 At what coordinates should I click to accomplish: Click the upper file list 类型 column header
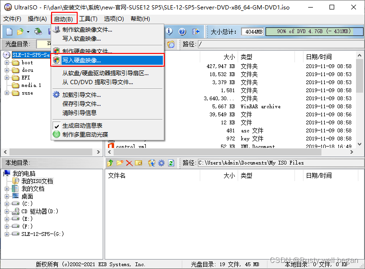pyautogui.click(x=266, y=57)
